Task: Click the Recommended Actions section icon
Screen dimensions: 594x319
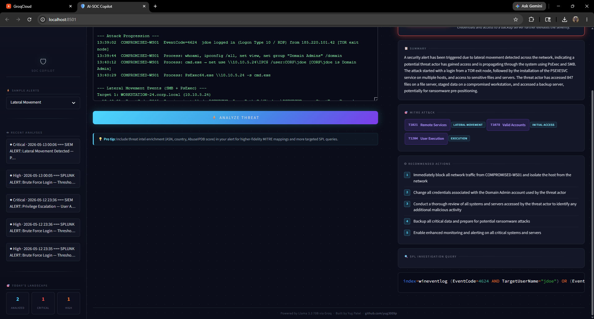Action: click(x=405, y=164)
